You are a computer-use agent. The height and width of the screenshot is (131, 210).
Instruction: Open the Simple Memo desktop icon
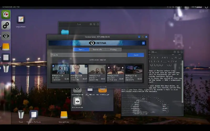click(x=21, y=20)
